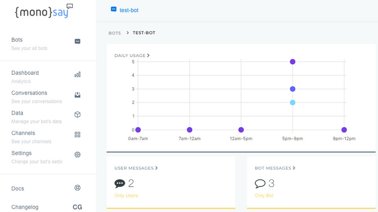The image size is (378, 212).
Task: Click the 5pm-9pm axis label
Action: 293,139
